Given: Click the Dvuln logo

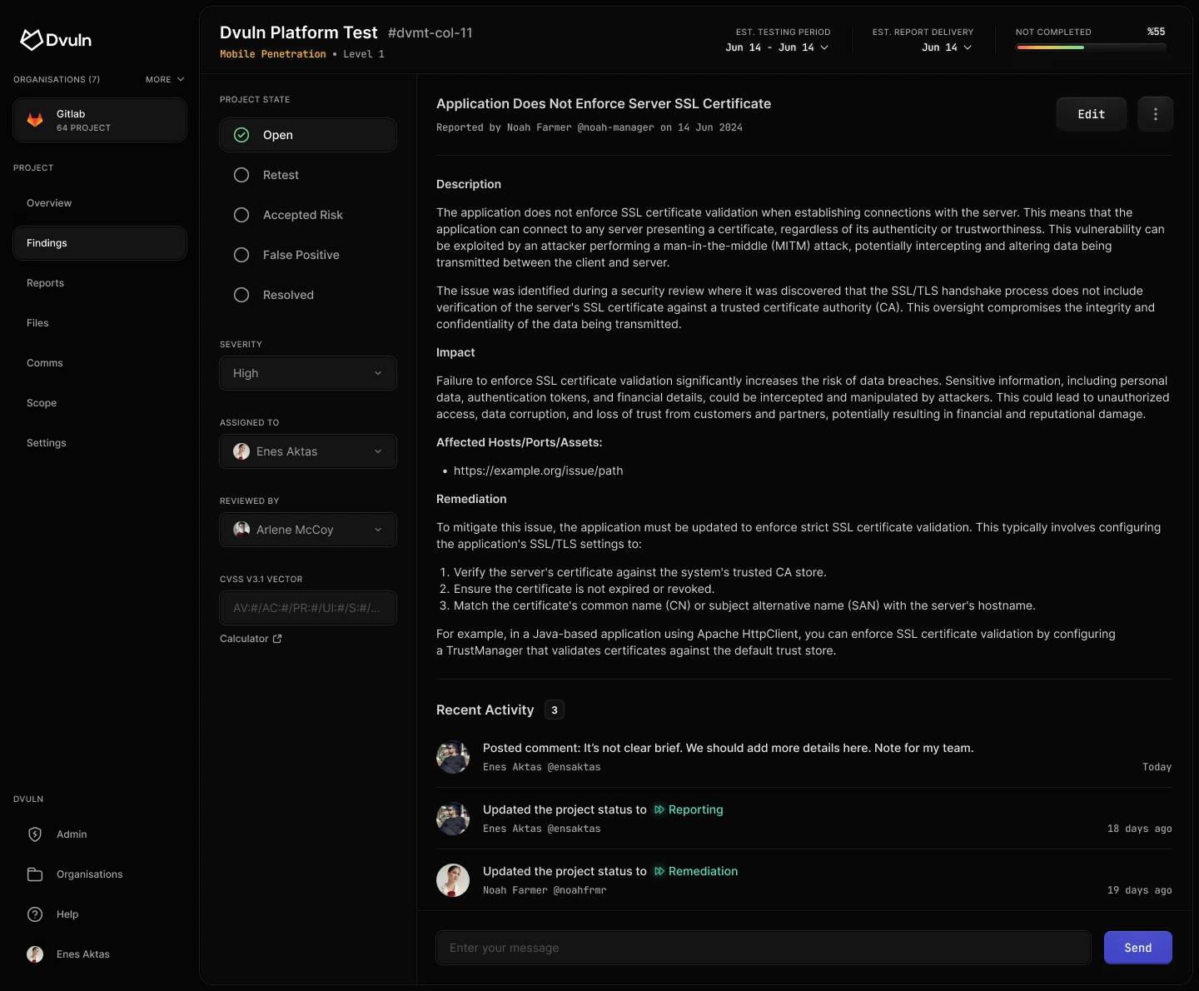Looking at the screenshot, I should (x=56, y=39).
